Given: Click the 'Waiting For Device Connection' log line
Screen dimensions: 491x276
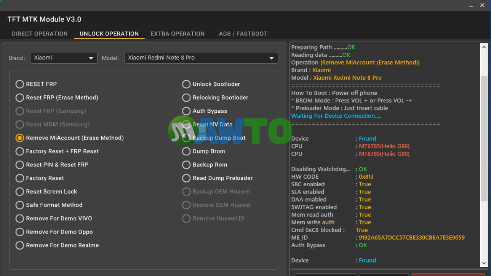Looking at the screenshot, I should 336,116.
